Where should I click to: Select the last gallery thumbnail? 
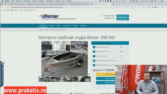point(87,79)
